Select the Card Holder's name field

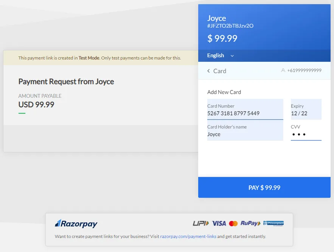pos(245,130)
